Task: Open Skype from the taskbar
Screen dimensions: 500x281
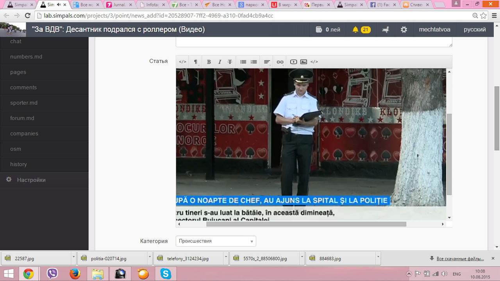Action: 166,274
